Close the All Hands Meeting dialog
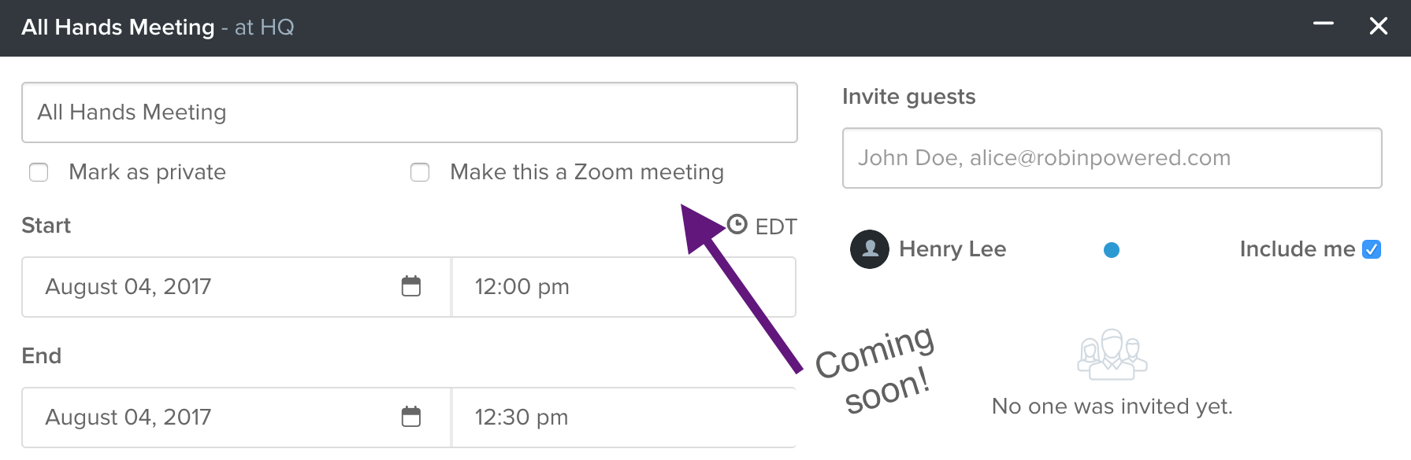This screenshot has height=460, width=1411. click(1379, 26)
